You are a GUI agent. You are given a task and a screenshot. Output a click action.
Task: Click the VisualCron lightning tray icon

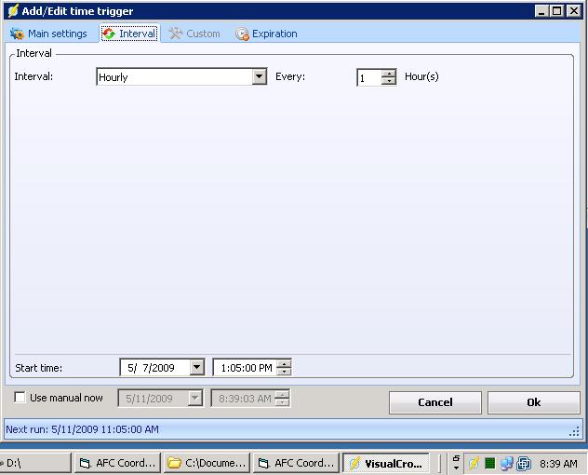474,464
